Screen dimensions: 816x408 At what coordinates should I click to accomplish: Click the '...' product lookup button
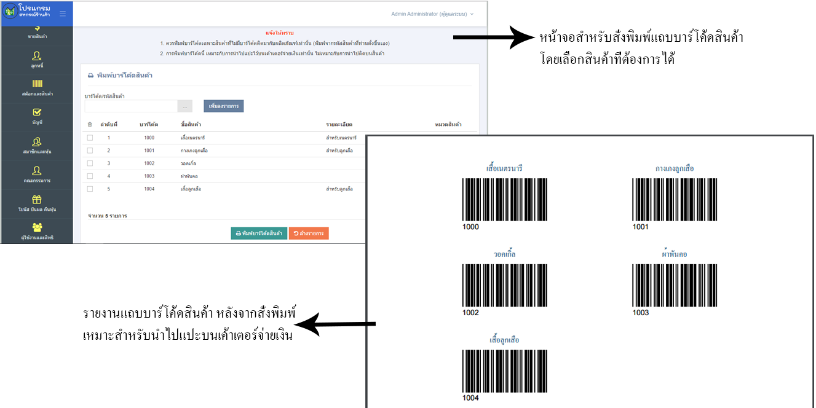[185, 106]
